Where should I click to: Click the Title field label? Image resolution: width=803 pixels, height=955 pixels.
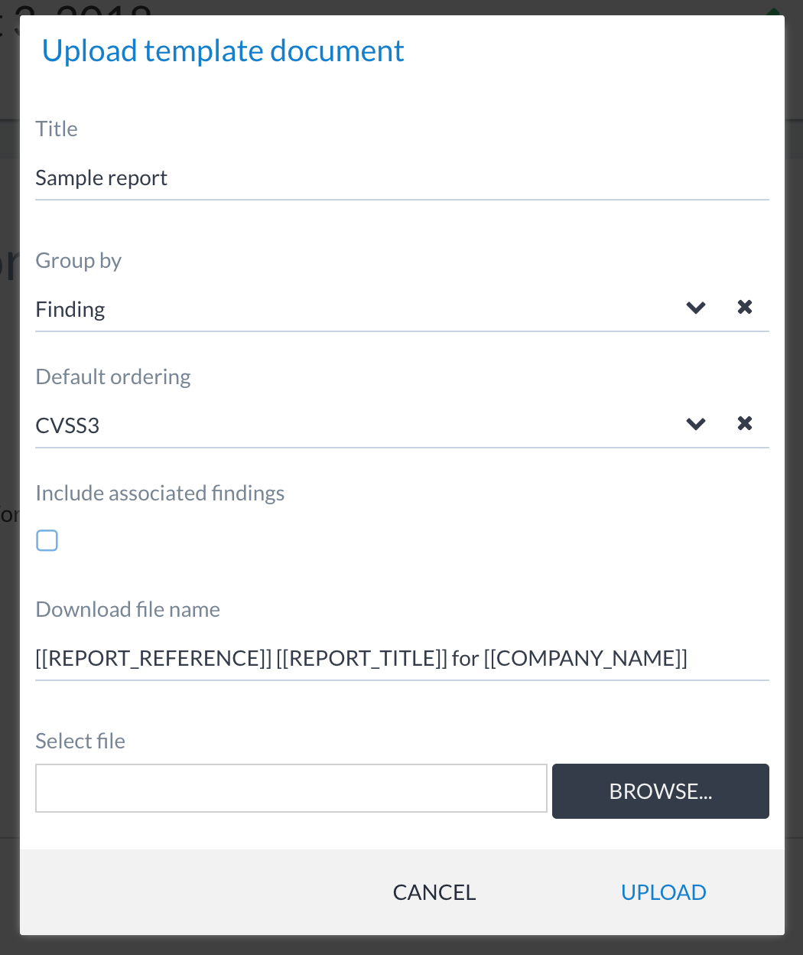(x=57, y=129)
